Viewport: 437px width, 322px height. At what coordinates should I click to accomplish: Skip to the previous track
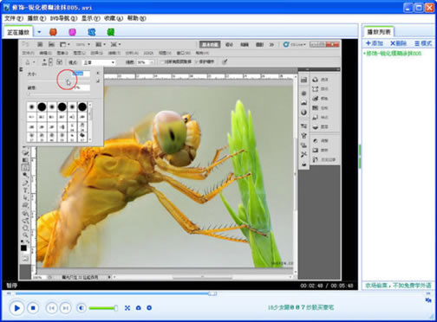(52, 308)
